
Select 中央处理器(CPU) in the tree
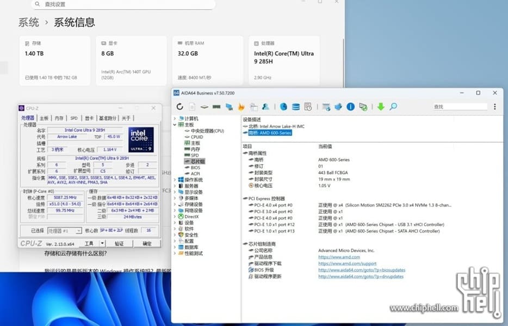point(207,131)
